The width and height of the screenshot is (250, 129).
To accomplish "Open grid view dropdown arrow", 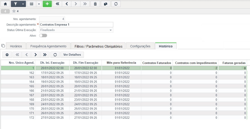I will click(x=39, y=4).
